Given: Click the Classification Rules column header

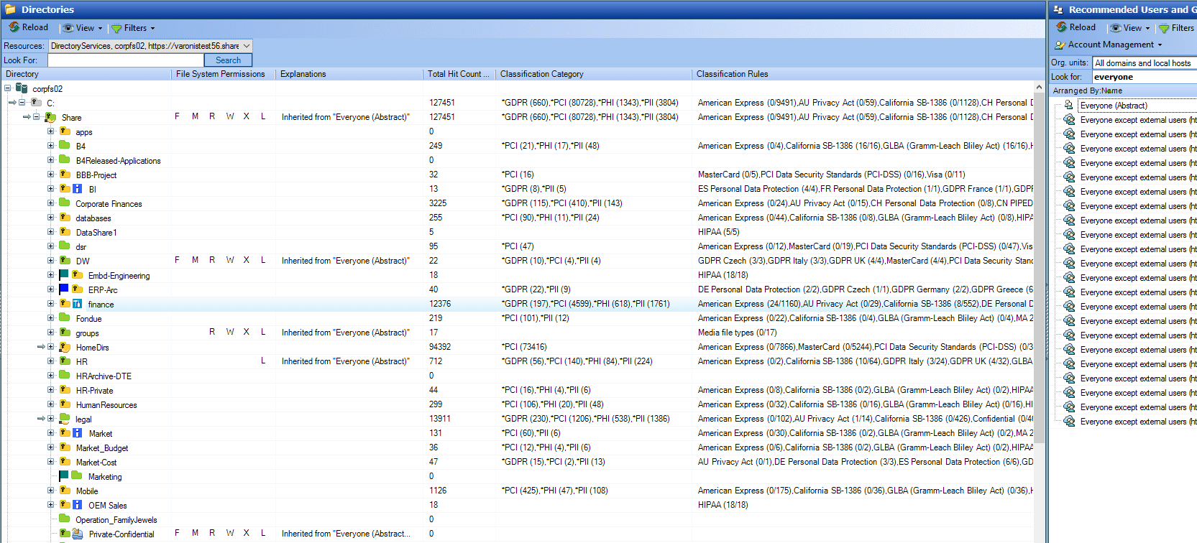Looking at the screenshot, I should [x=863, y=74].
